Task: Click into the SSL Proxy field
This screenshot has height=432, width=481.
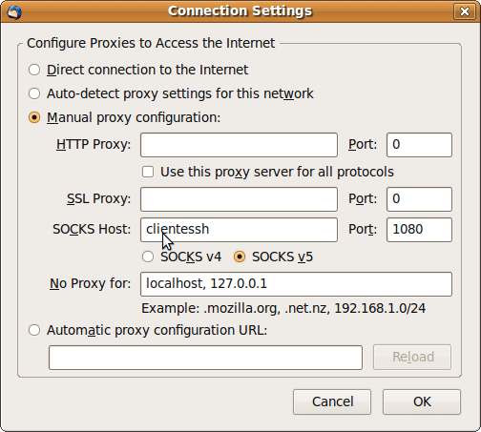Action: click(239, 199)
